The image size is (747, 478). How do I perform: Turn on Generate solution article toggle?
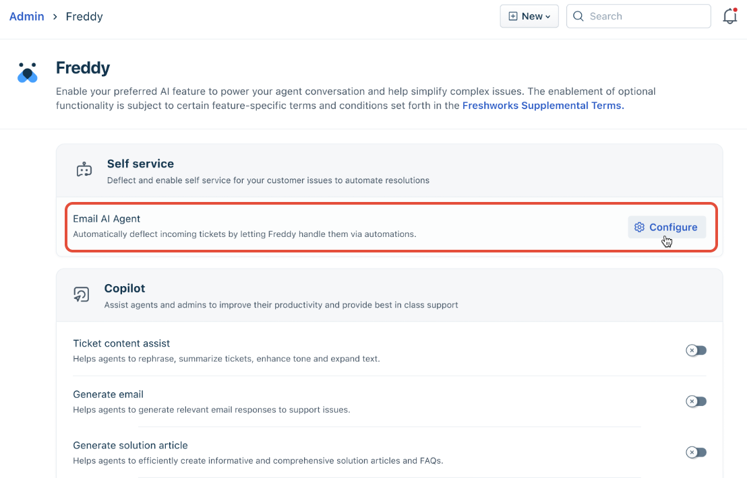coord(696,452)
